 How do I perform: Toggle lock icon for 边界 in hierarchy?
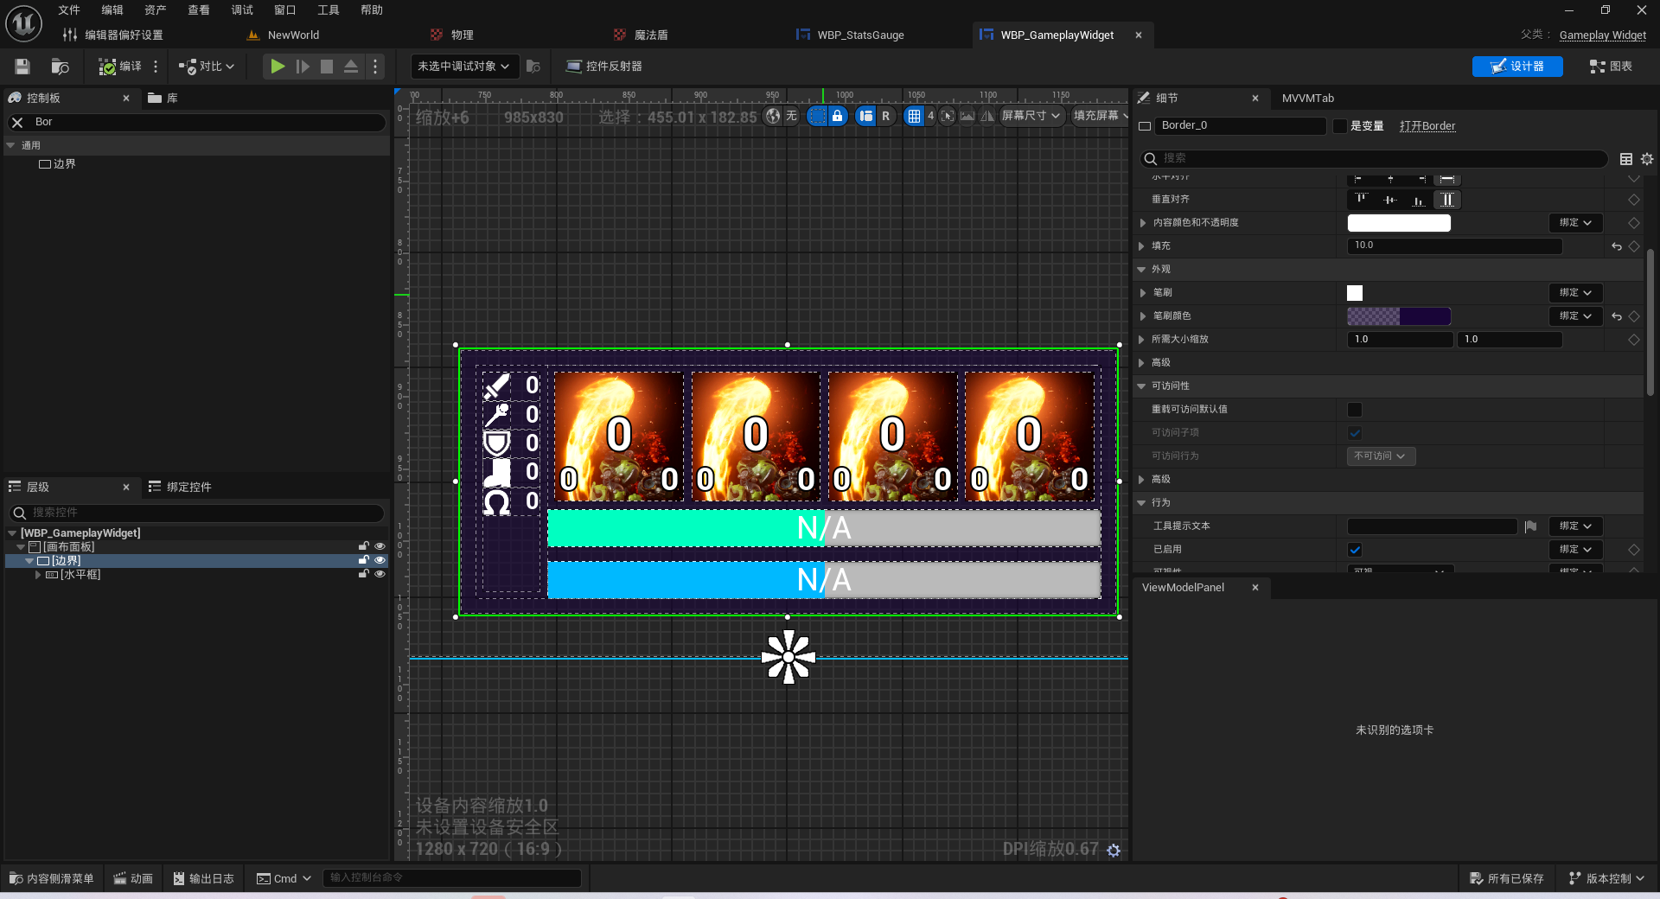pyautogui.click(x=364, y=561)
